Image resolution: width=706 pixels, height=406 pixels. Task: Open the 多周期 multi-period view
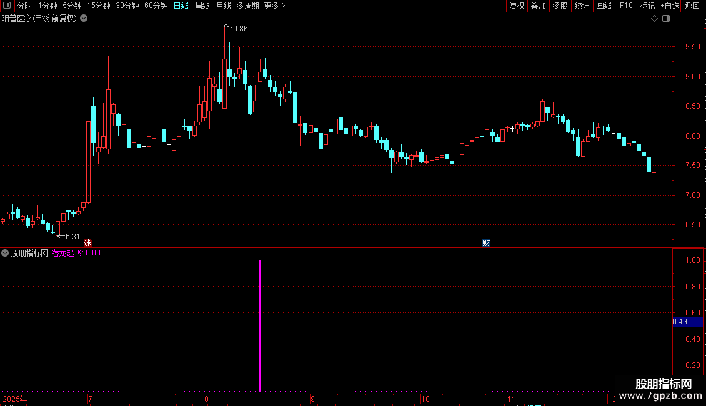(247, 6)
